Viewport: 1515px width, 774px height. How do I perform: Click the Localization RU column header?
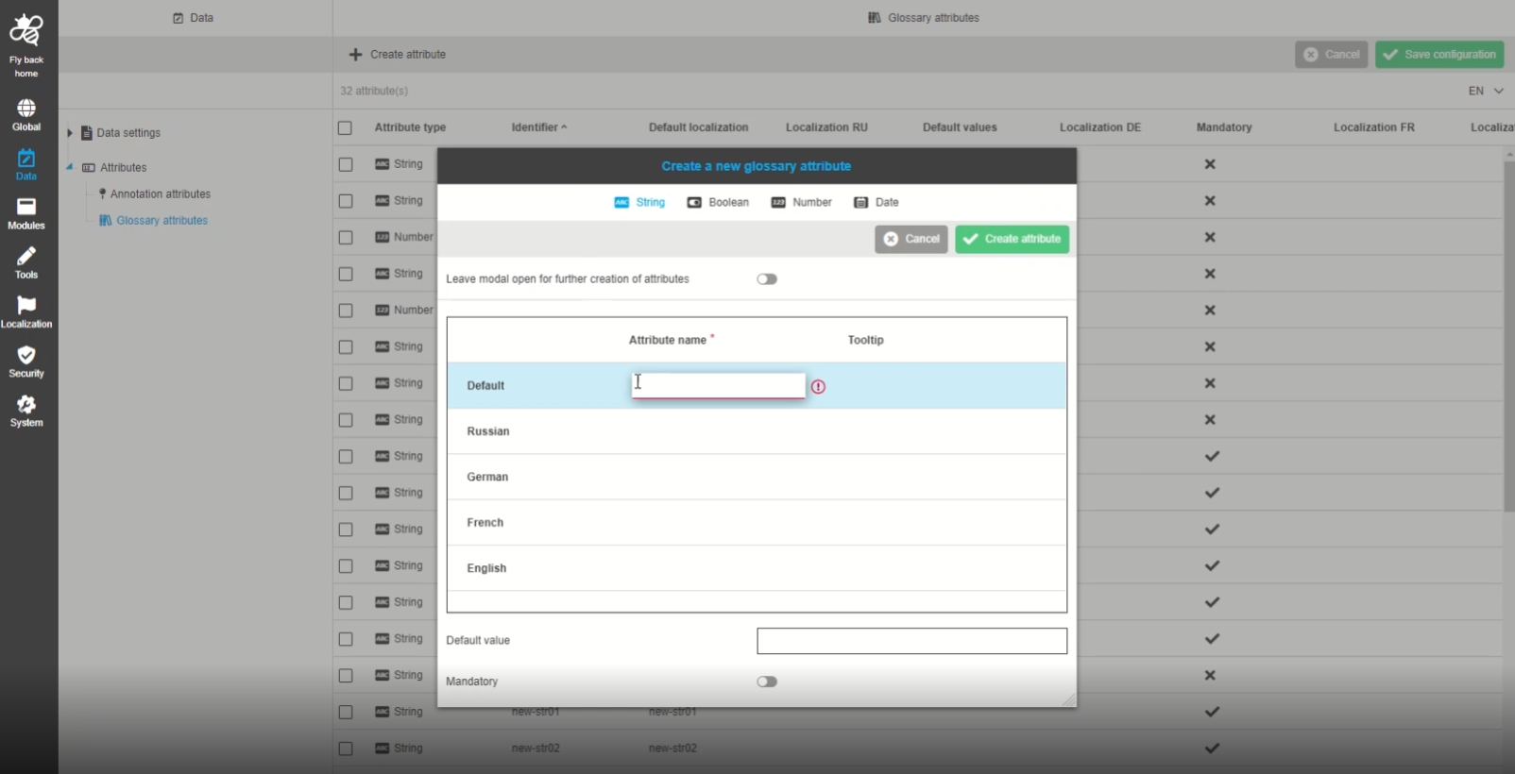(826, 127)
